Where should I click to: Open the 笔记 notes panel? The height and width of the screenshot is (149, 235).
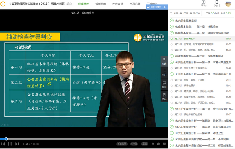click(164, 97)
